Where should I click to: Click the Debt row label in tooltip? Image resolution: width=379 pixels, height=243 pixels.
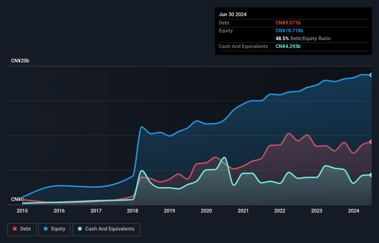pyautogui.click(x=224, y=23)
